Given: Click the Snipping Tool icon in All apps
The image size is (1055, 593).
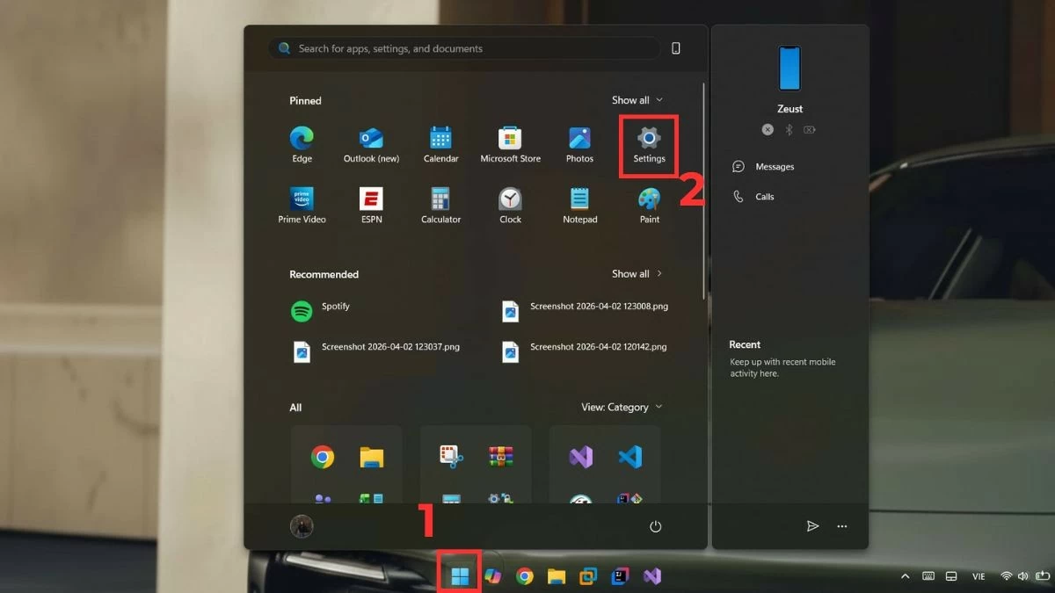Looking at the screenshot, I should [x=452, y=456].
